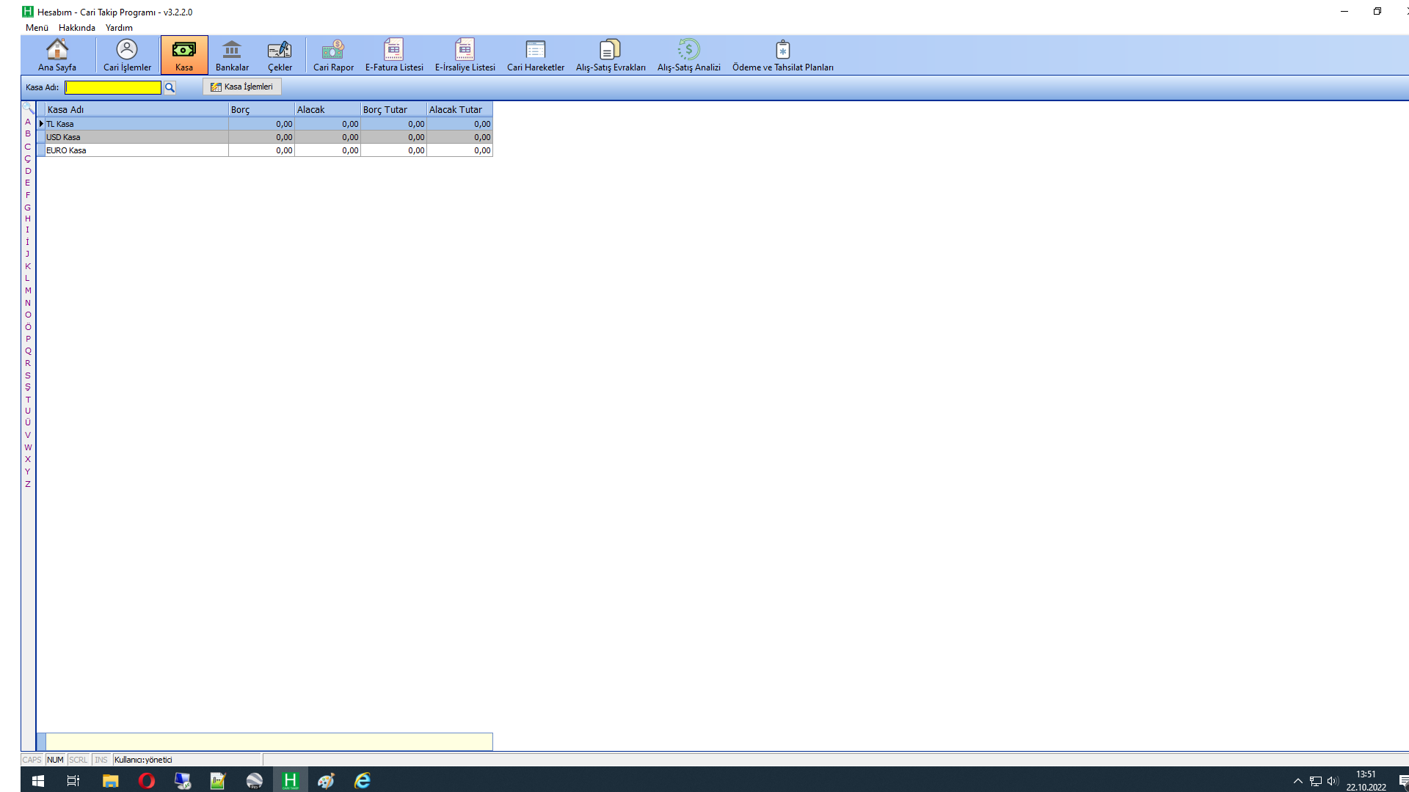
Task: Open Cari Hareketler toolbar icon
Action: pos(536,55)
